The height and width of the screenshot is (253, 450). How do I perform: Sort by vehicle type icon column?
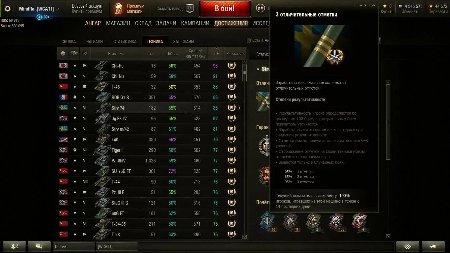tap(74, 53)
